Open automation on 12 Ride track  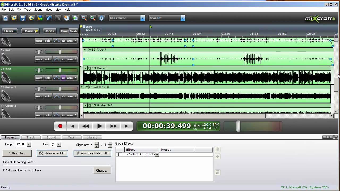tap(57, 59)
